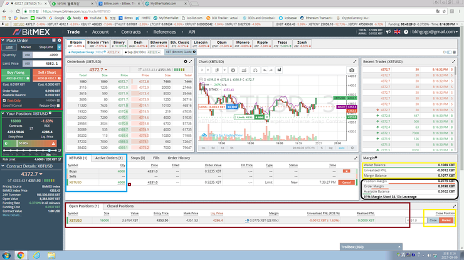Select candlestick chart style icon
This screenshot has width=464, height=260.
217,70
